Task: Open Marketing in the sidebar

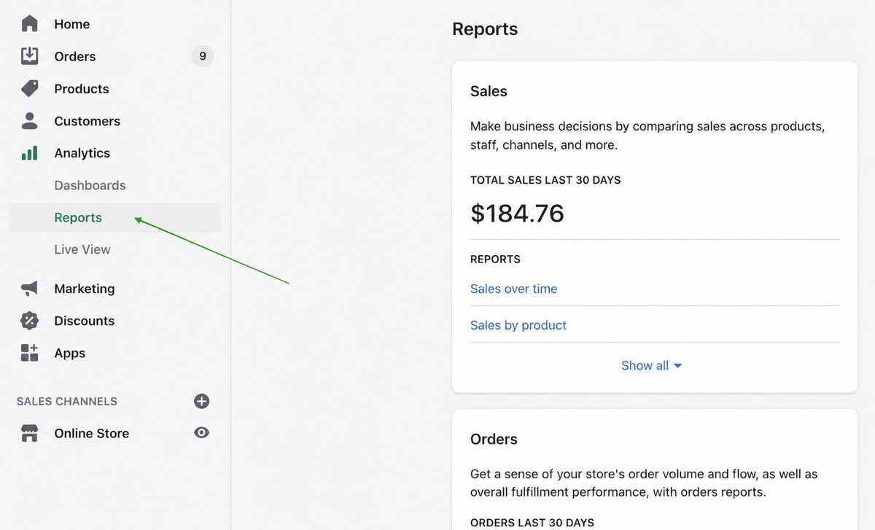Action: coord(84,289)
